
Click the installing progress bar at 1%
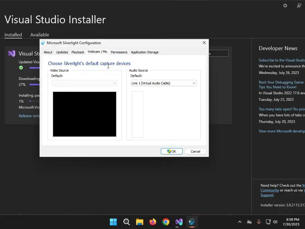pos(35,101)
